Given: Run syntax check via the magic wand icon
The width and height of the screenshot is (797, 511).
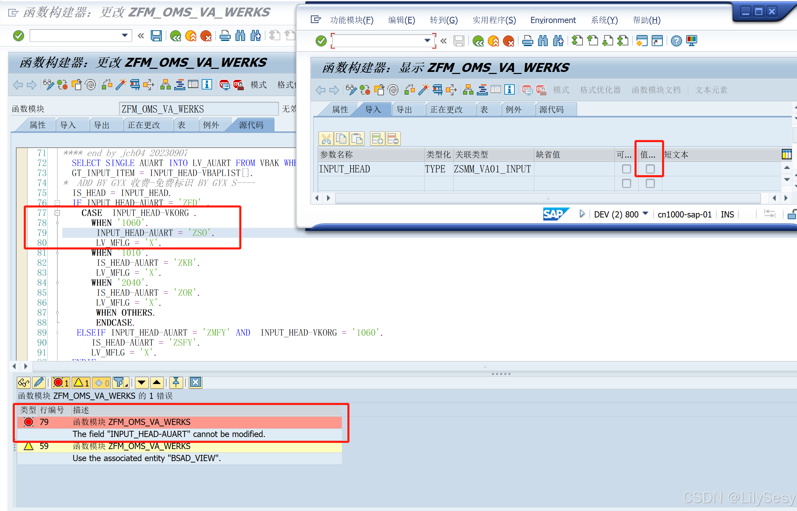Looking at the screenshot, I should (x=121, y=85).
